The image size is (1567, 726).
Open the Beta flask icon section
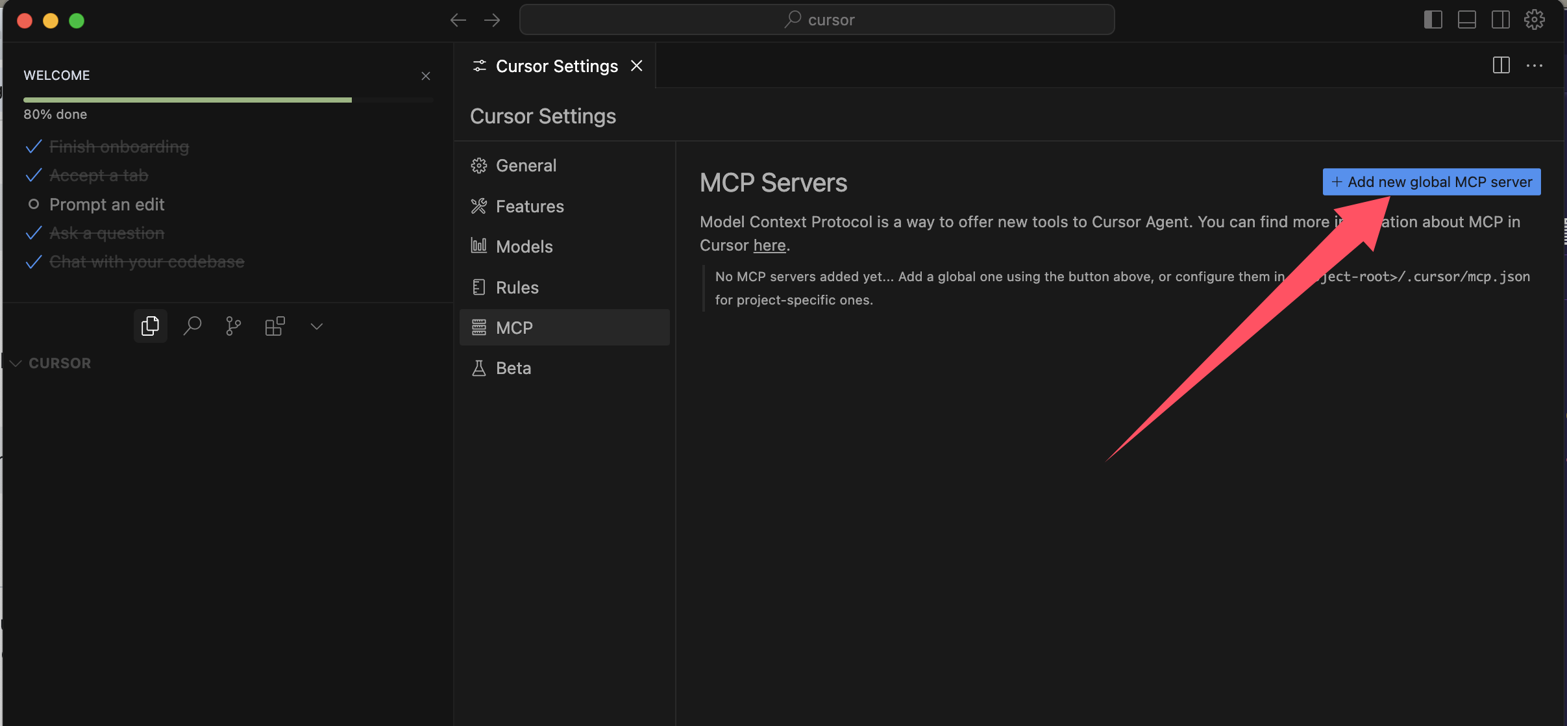tap(479, 368)
